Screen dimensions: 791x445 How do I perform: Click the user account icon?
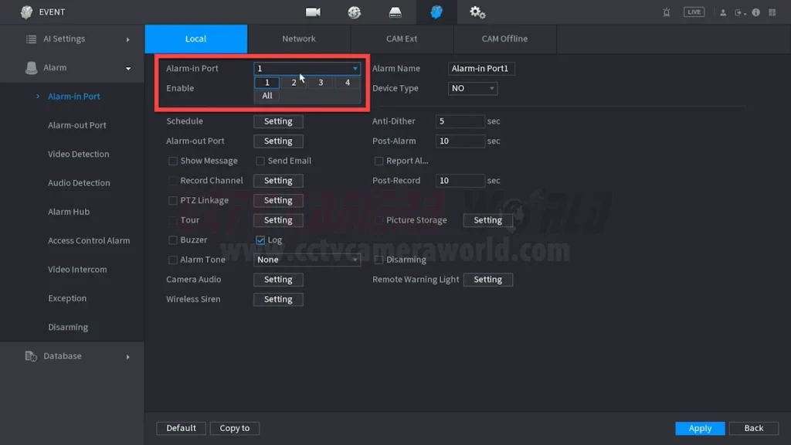[x=723, y=12]
